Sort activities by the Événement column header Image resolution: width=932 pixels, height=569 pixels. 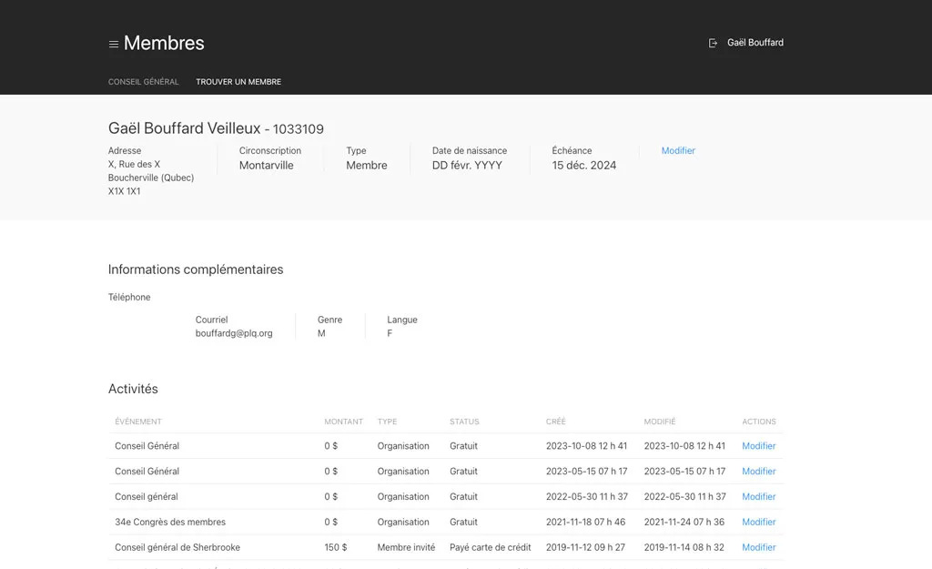(x=138, y=422)
